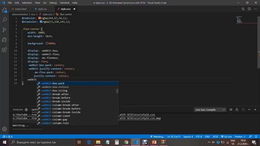Open the feedback icon in status bar

coord(250,137)
